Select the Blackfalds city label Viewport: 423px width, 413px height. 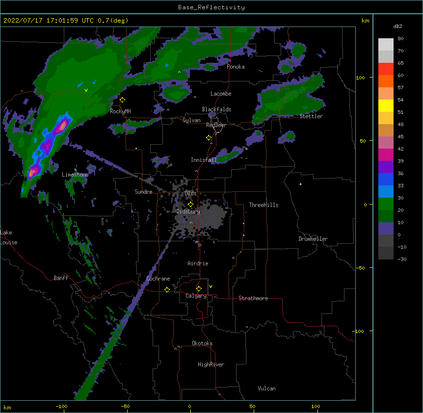tap(216, 109)
